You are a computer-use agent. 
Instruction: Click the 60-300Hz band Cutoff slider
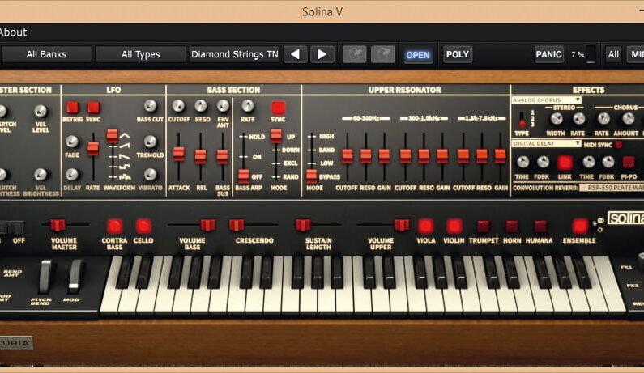(347, 155)
